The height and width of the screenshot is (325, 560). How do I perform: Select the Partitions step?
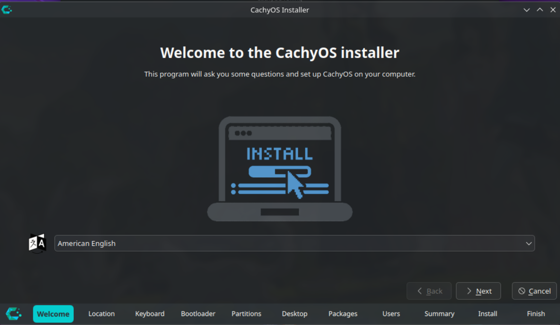pos(246,314)
